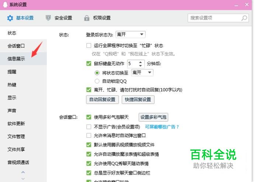Click the padlock icon for permission settings
This screenshot has height=182, width=255.
point(87,18)
